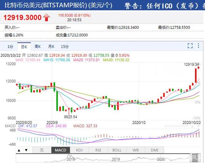205x163 pixels.
Task: Switch indicator to RSI
Action: click(97, 150)
